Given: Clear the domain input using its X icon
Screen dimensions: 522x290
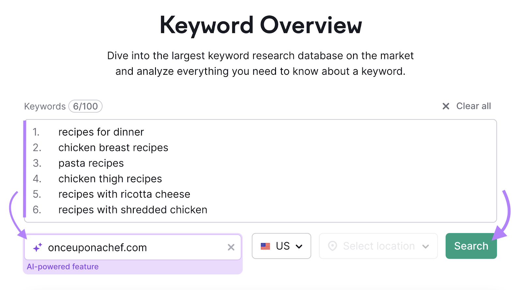Looking at the screenshot, I should (231, 247).
